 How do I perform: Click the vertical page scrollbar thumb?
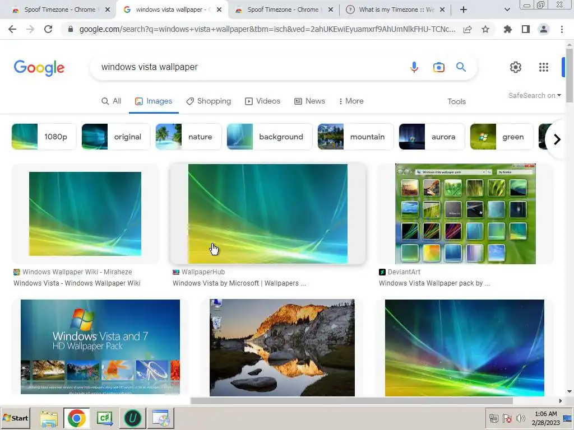point(570,75)
